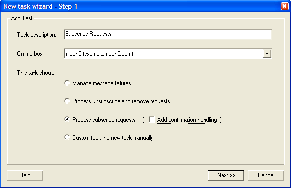Click the 'Task description:' label
The width and height of the screenshot is (291, 188).
tap(37, 35)
